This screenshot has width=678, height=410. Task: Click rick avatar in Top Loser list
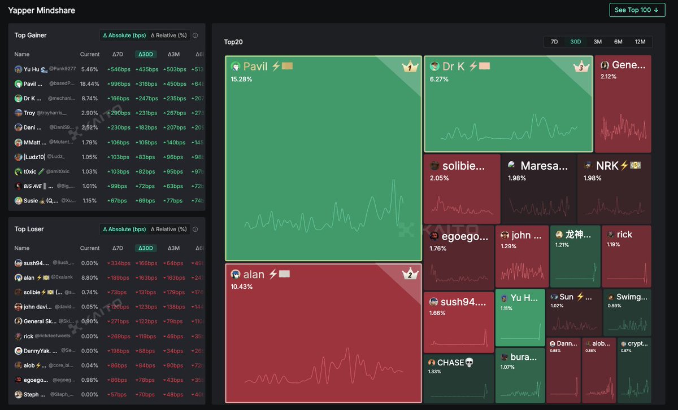click(x=19, y=336)
